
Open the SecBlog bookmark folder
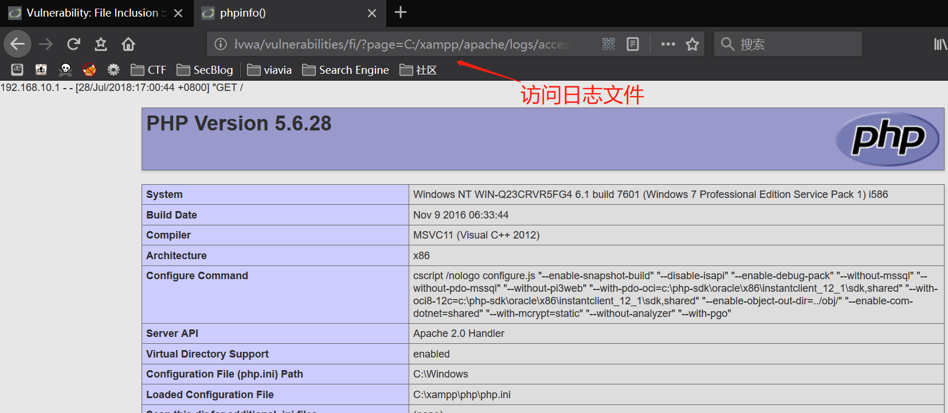point(205,70)
